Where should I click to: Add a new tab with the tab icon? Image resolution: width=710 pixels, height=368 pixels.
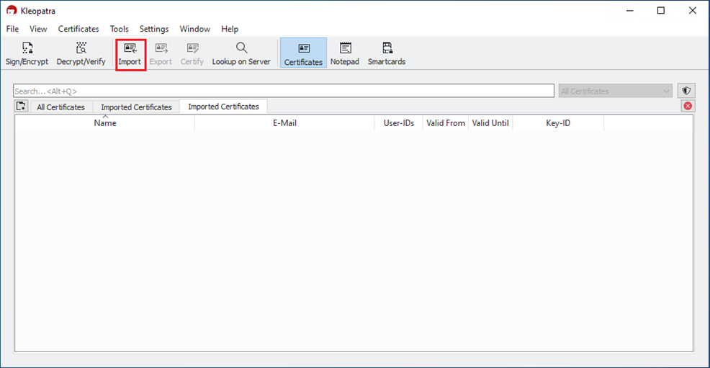21,107
